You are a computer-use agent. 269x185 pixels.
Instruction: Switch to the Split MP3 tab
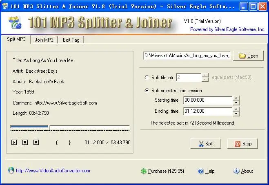[16, 39]
